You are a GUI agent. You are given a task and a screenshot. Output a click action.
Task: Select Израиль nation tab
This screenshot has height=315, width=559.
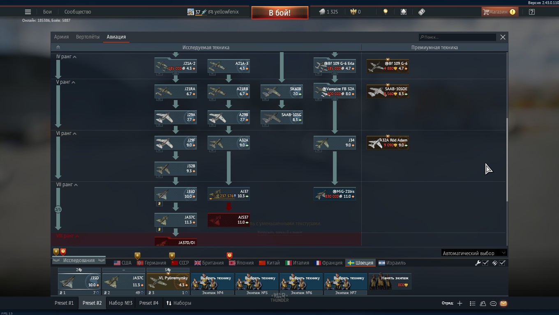392,263
